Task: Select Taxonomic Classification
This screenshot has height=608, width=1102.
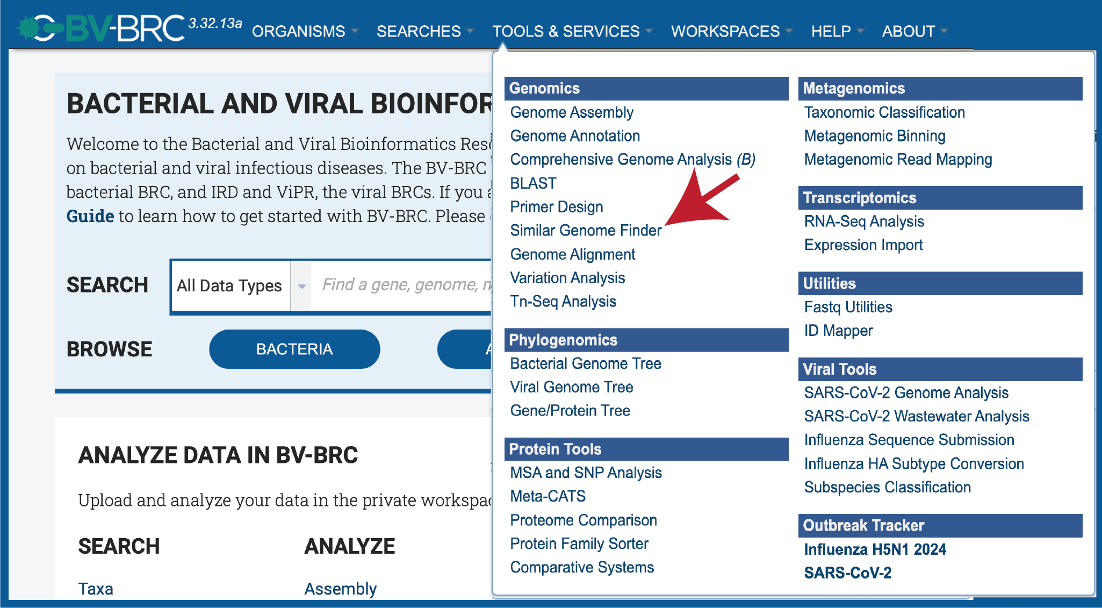Action: coord(884,112)
